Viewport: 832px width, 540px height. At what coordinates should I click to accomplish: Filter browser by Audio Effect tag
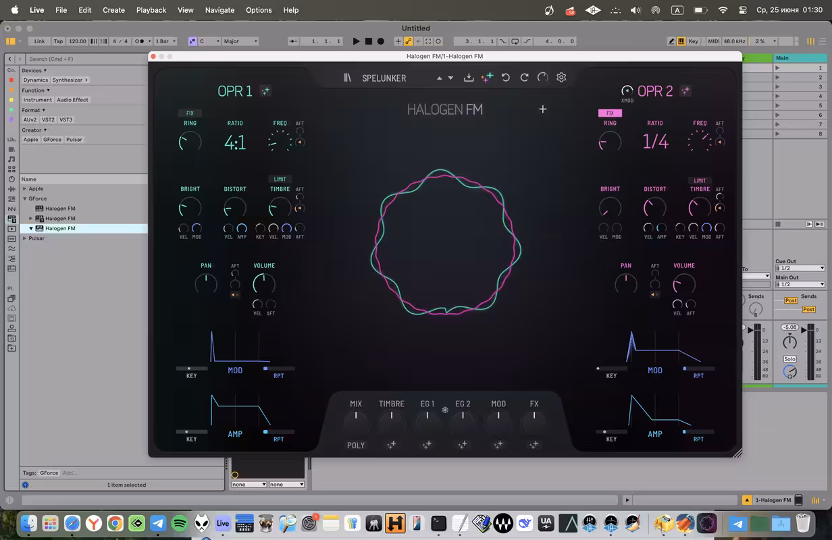click(x=73, y=100)
